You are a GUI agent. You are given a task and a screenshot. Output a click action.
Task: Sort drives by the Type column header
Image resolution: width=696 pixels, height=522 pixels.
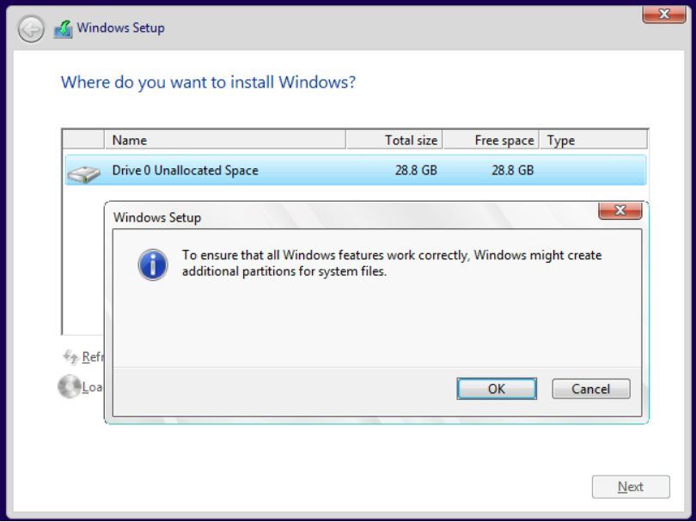593,140
